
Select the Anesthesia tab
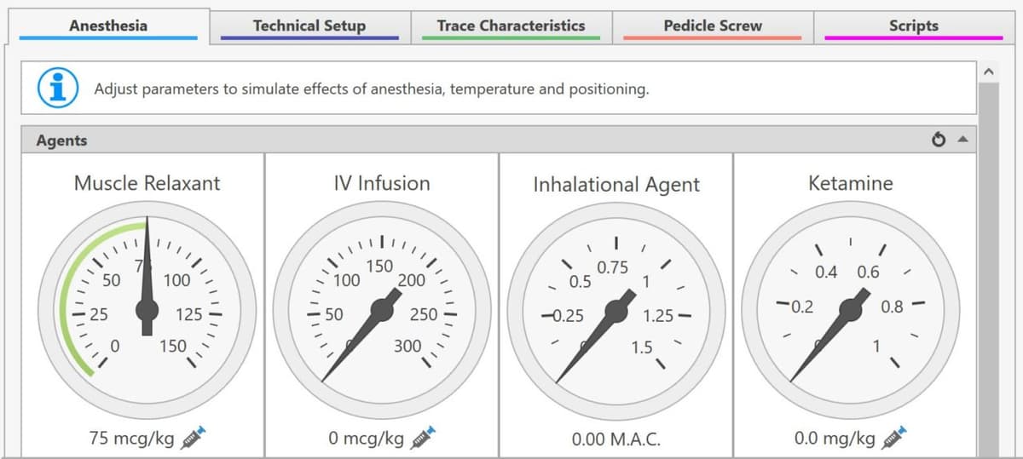pos(108,26)
